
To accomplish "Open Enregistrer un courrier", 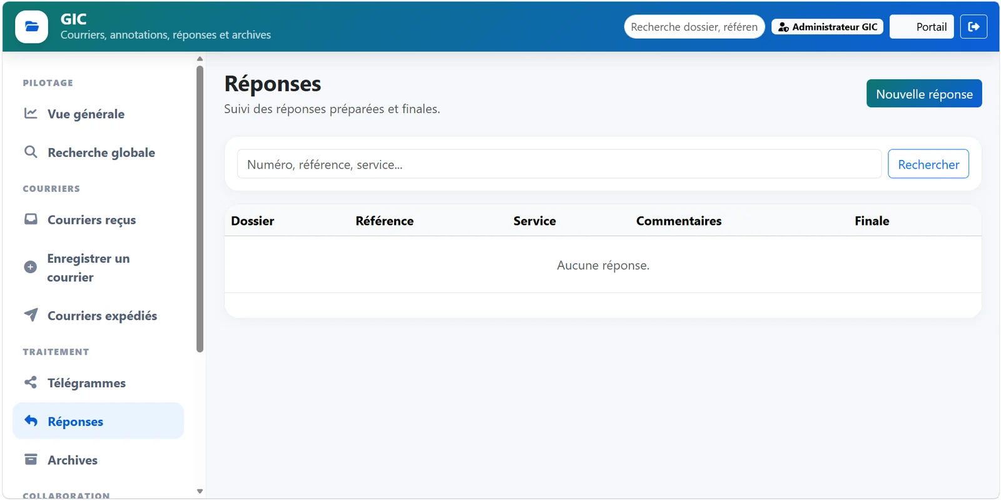I will point(98,268).
